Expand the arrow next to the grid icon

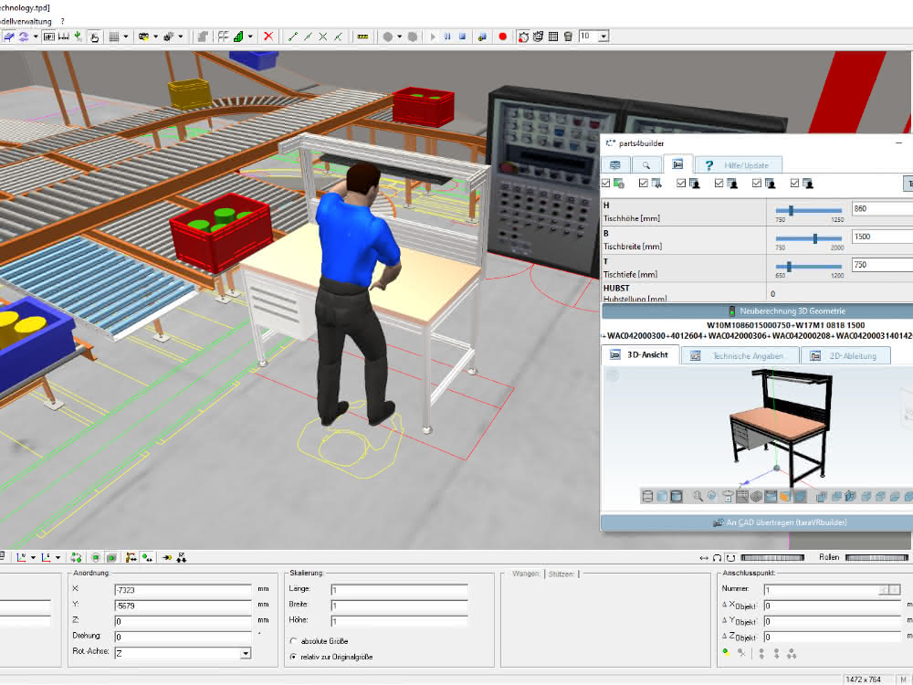[126, 37]
